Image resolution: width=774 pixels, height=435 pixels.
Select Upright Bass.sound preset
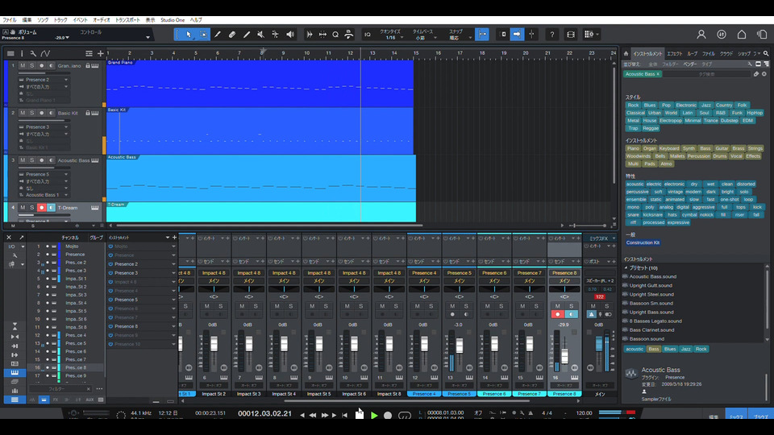tap(651, 312)
